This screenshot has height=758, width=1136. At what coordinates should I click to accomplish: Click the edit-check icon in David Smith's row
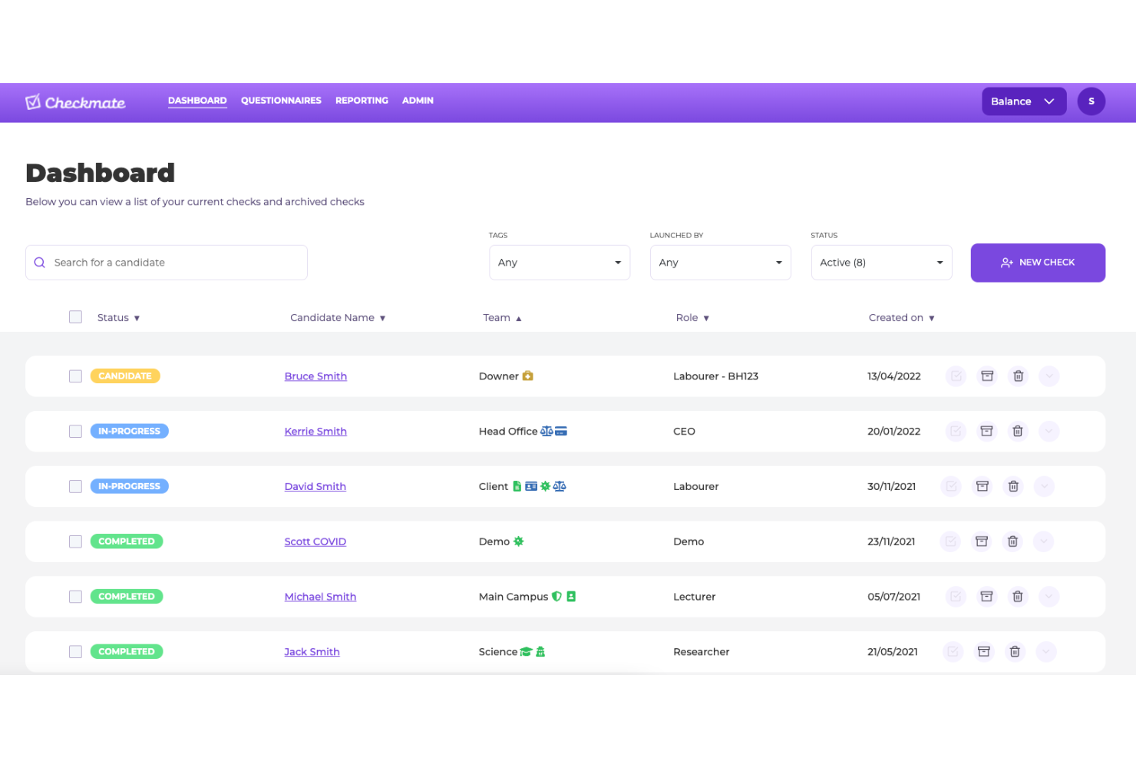950,486
